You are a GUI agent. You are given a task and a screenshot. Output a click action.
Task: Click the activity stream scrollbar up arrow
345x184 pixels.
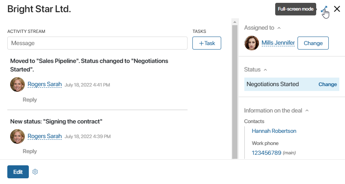235,22
